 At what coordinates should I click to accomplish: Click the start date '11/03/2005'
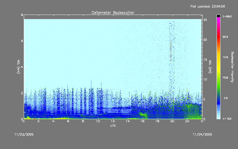pyautogui.click(x=24, y=134)
